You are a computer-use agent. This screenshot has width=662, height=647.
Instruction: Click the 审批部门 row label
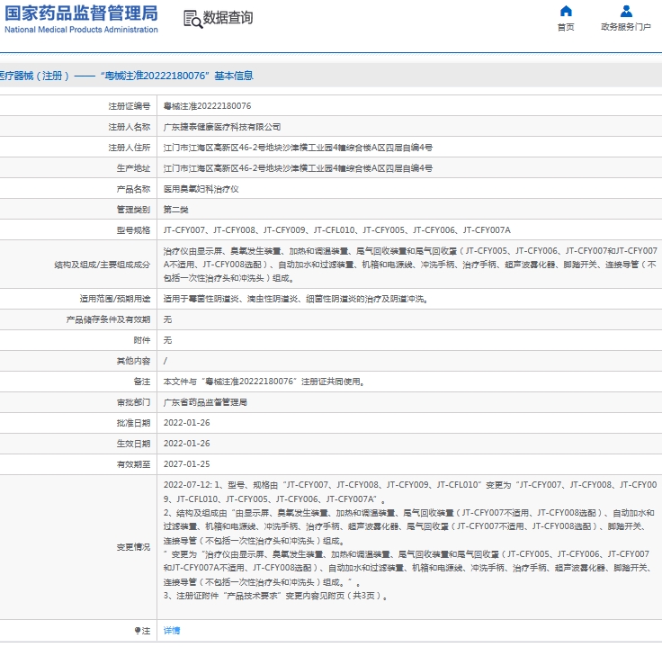[133, 402]
